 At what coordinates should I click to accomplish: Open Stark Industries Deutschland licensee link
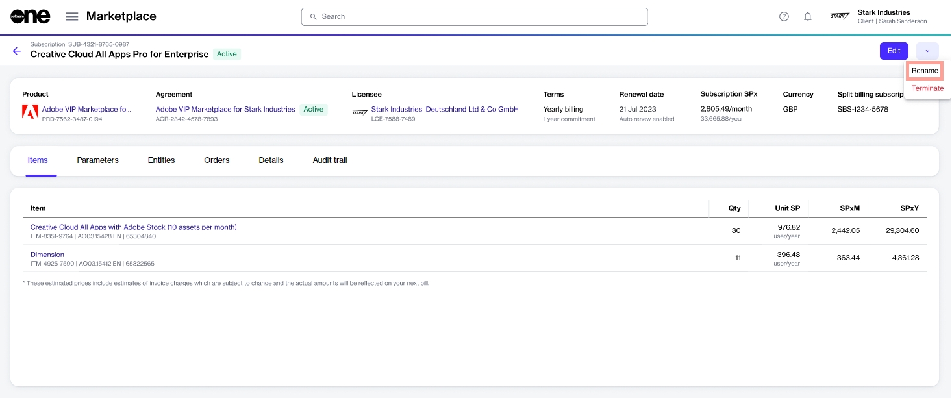444,109
